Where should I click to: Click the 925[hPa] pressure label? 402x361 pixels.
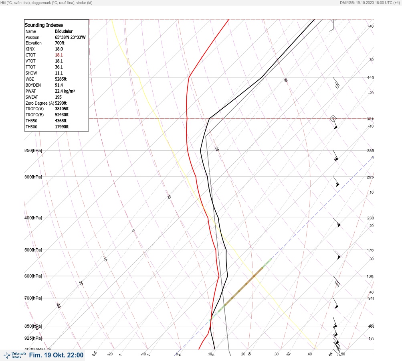(x=33, y=338)
